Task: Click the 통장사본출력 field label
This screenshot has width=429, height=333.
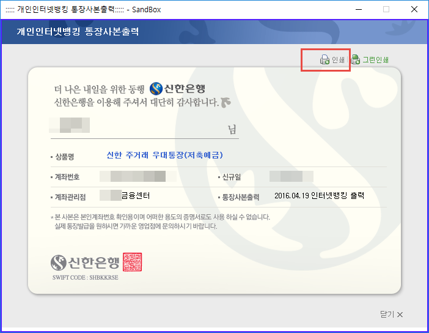Action: 241,197
